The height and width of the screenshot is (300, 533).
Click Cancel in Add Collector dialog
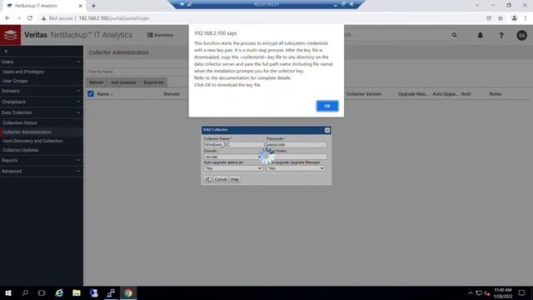[x=220, y=179]
